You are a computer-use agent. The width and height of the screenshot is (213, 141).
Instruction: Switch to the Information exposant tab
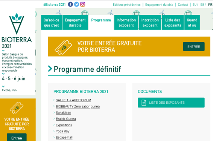pos(126,23)
